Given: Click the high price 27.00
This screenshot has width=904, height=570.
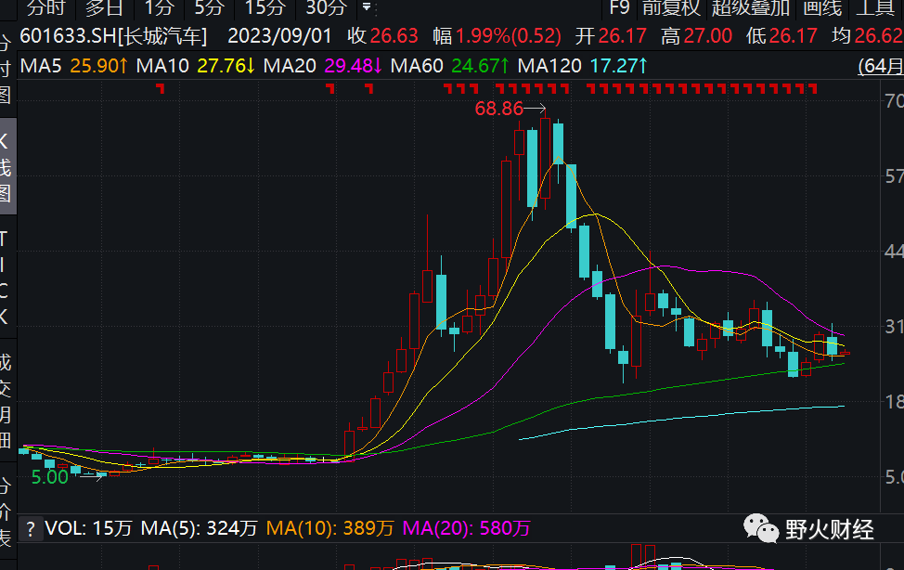Looking at the screenshot, I should pos(708,36).
